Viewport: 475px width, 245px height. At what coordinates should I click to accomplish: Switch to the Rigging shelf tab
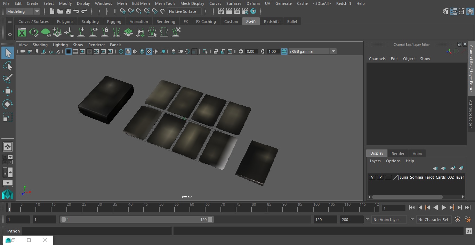(114, 22)
